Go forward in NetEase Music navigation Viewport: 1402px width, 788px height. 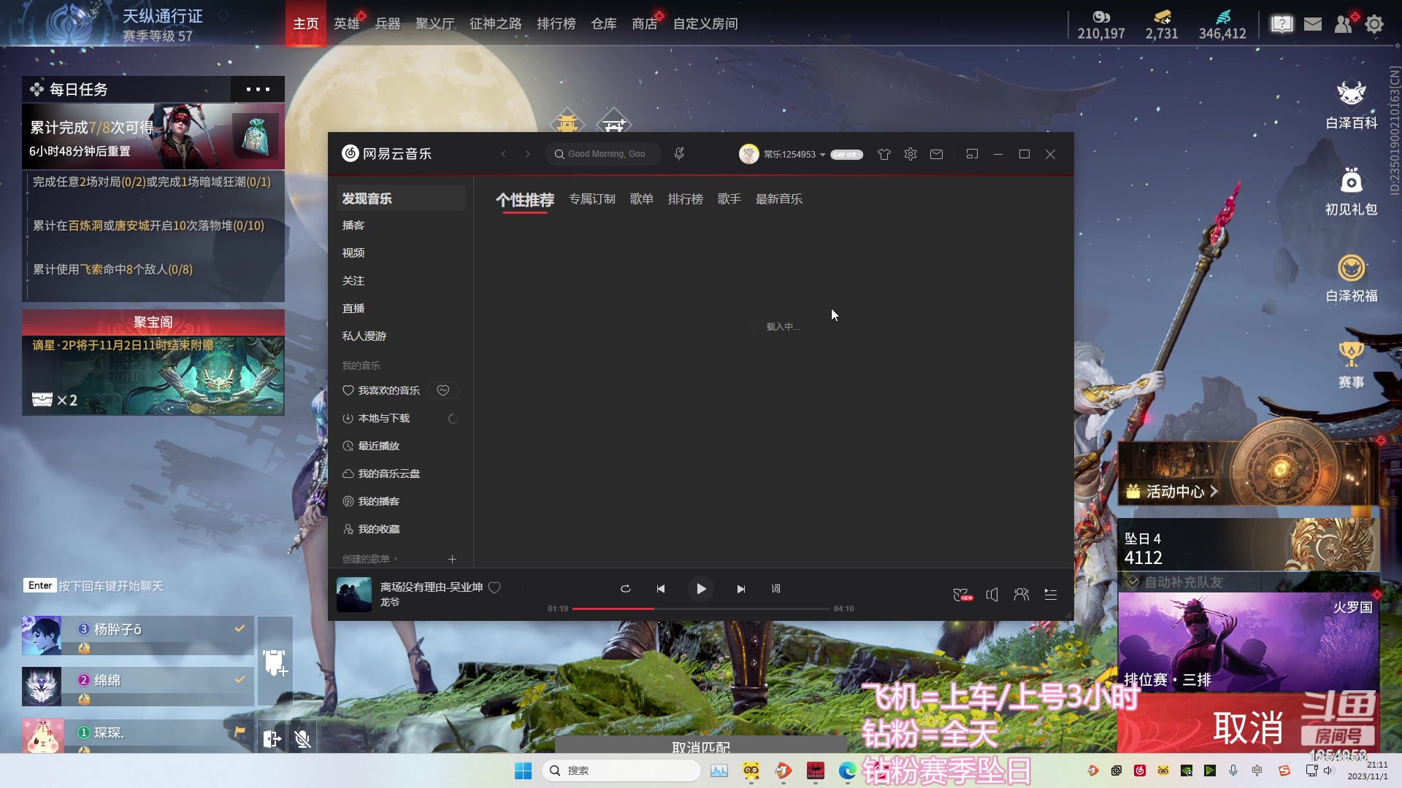point(527,154)
